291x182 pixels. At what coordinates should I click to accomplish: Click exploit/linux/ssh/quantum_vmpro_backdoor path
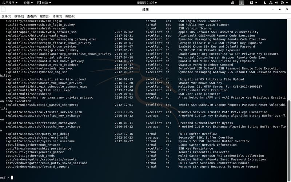click(42, 65)
